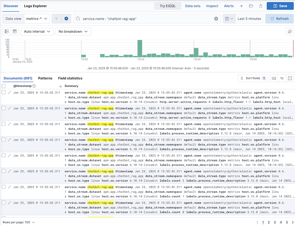Viewport: 295px width, 225px height.
Task: Toggle the sidebar fields panel icon
Action: pos(7,32)
